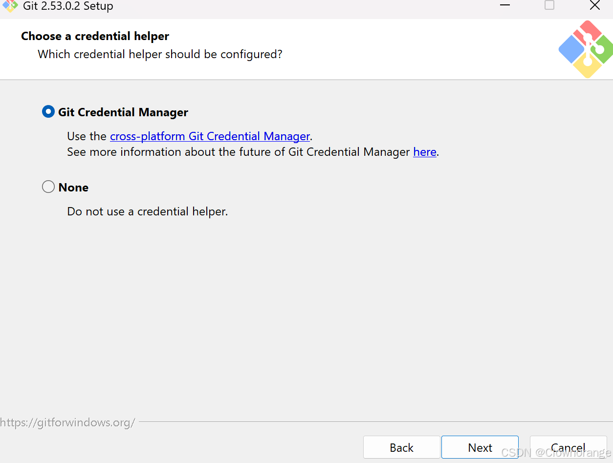Click the gitforwindows.org URL text

tap(67, 422)
